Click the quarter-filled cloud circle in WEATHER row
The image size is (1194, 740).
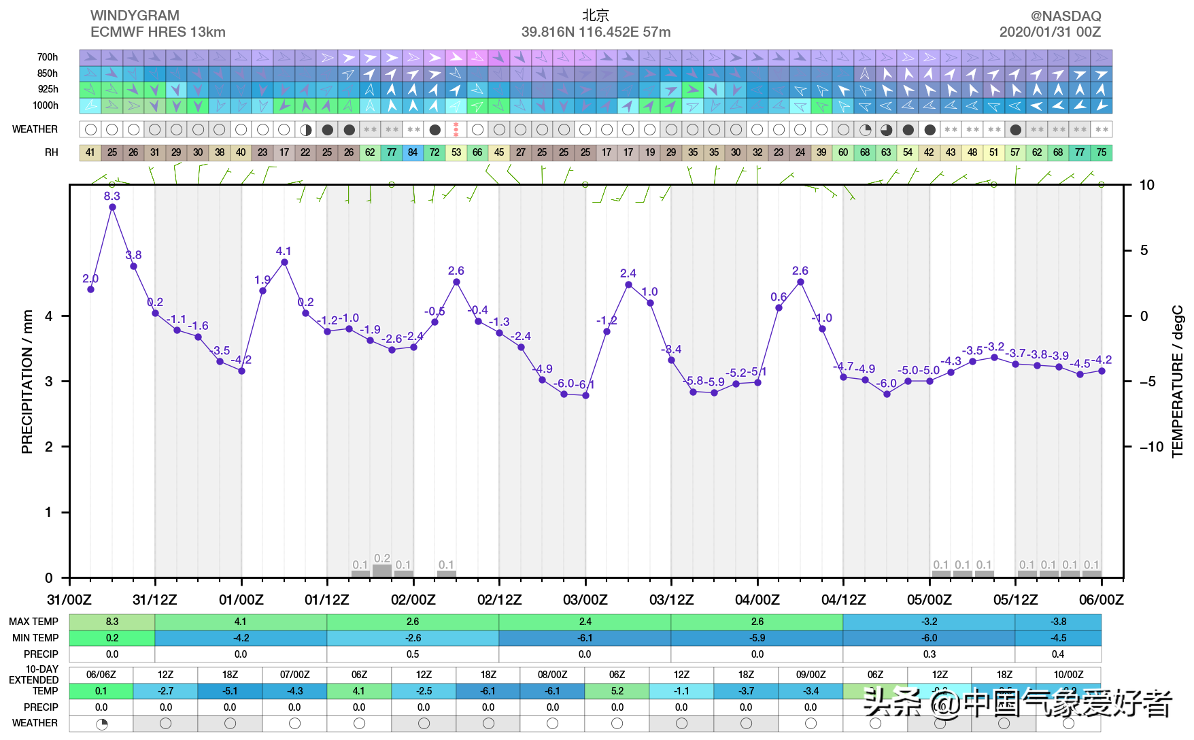tap(865, 129)
